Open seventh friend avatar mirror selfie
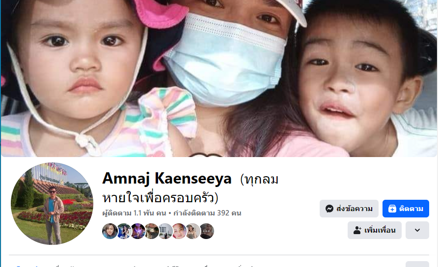The width and height of the screenshot is (438, 267). [193, 231]
